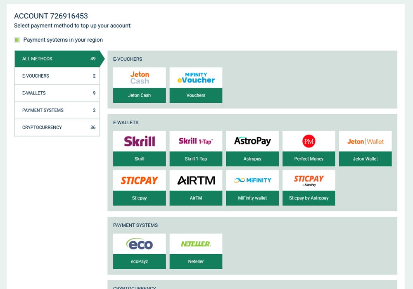Image resolution: width=413 pixels, height=289 pixels.
Task: Pick the Jeton Wallet logo
Action: pyautogui.click(x=366, y=141)
